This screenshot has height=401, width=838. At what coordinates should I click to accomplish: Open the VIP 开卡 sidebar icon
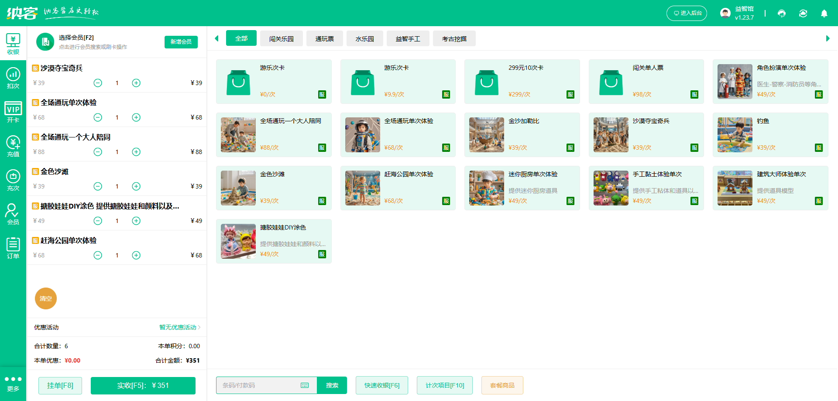[13, 112]
